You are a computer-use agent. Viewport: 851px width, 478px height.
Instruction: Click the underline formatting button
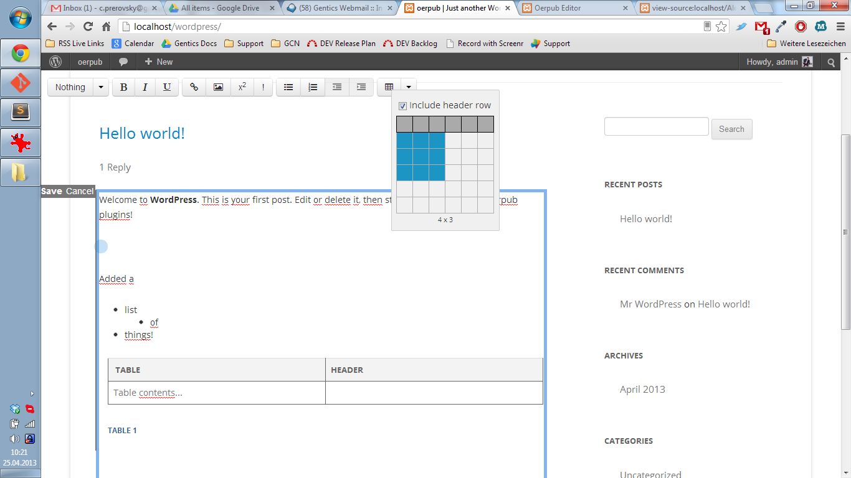click(x=167, y=87)
